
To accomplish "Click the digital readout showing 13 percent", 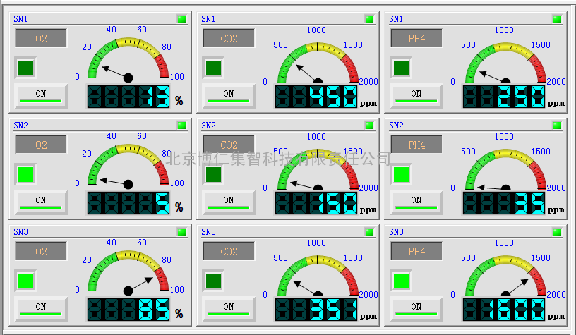I will [128, 97].
